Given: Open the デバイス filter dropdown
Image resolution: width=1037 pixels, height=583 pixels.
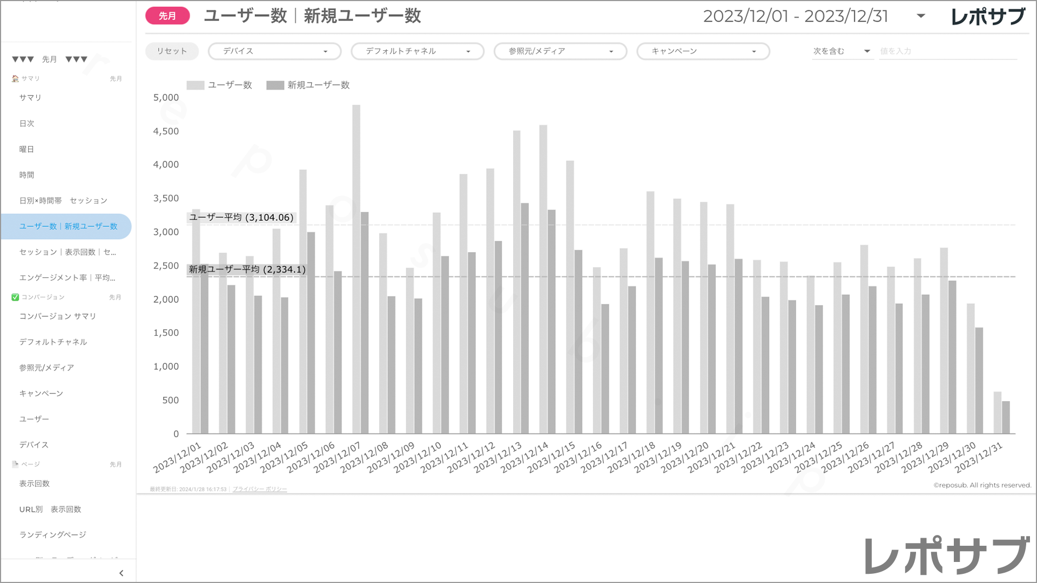Looking at the screenshot, I should tap(274, 51).
